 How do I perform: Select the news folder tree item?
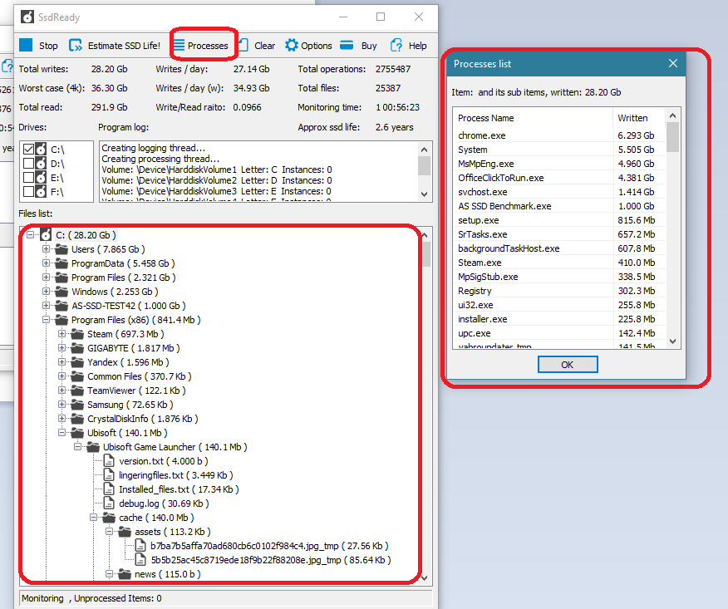coord(168,574)
